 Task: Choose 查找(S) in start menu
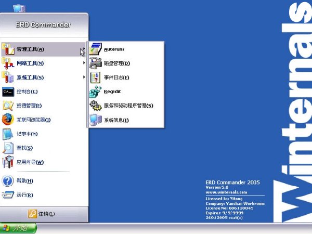point(44,148)
